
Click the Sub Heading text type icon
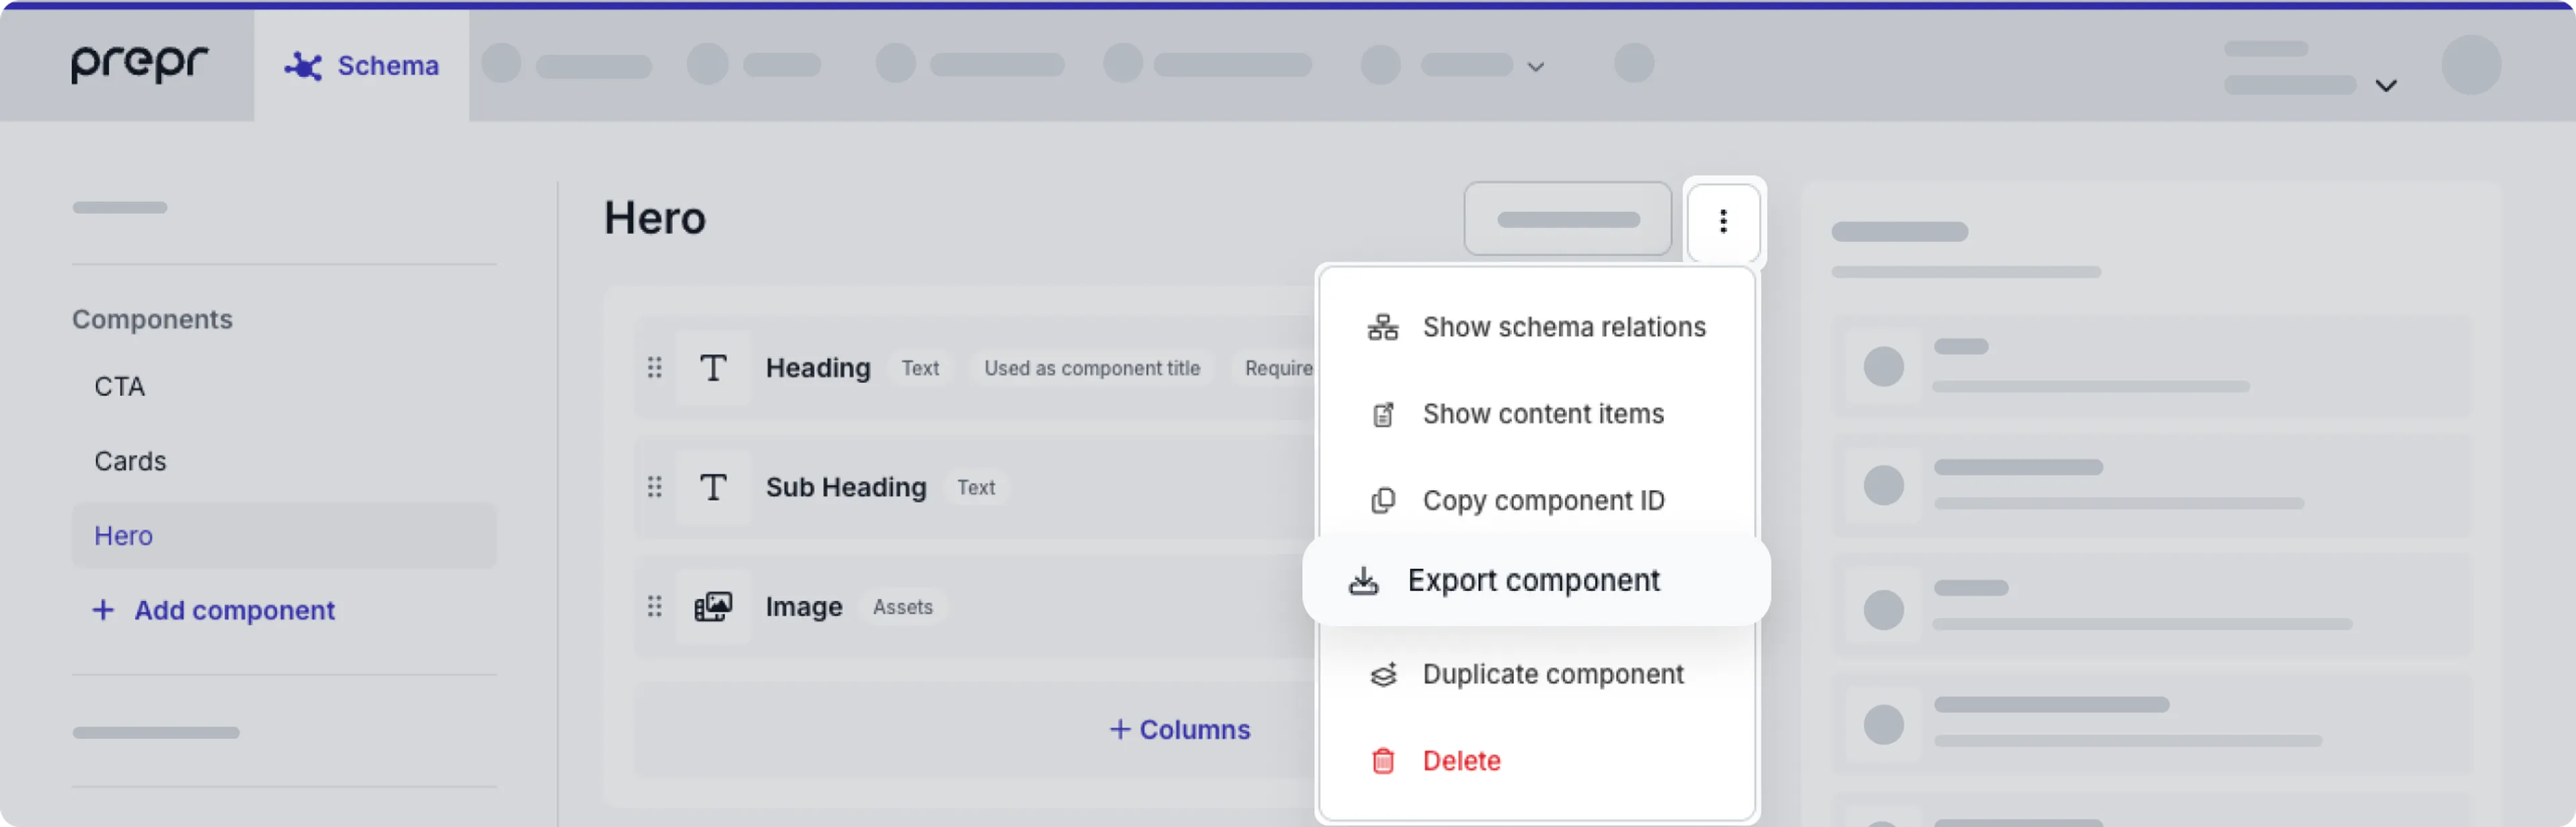(x=713, y=487)
